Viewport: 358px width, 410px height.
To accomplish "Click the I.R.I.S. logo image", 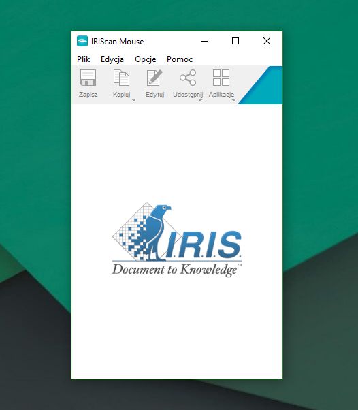I will coord(177,239).
